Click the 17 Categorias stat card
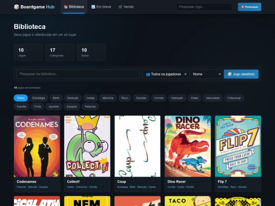The image size is (275, 206). click(60, 52)
